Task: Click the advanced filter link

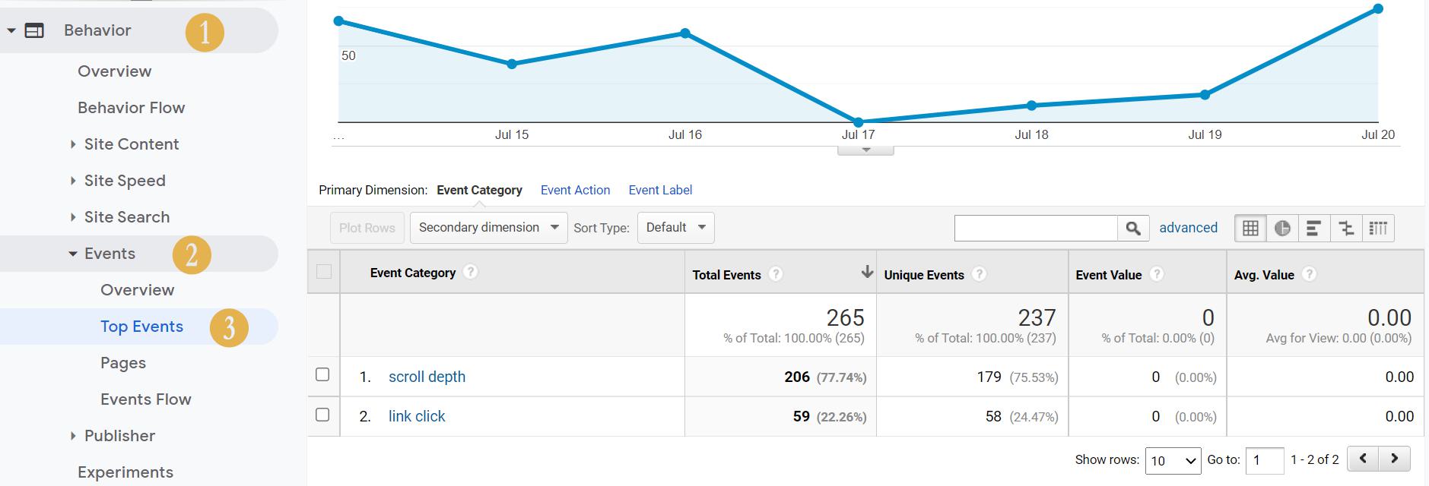Action: point(1188,228)
